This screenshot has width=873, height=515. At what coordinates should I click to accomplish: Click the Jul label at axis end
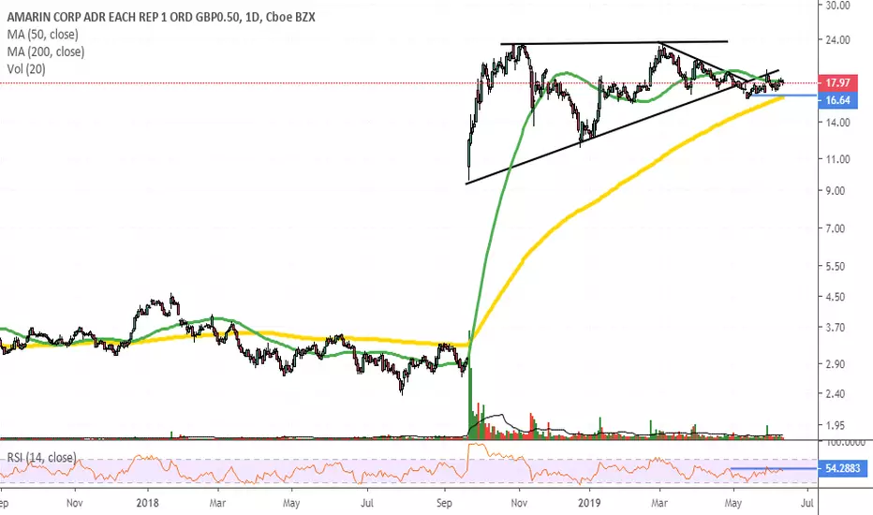click(807, 503)
